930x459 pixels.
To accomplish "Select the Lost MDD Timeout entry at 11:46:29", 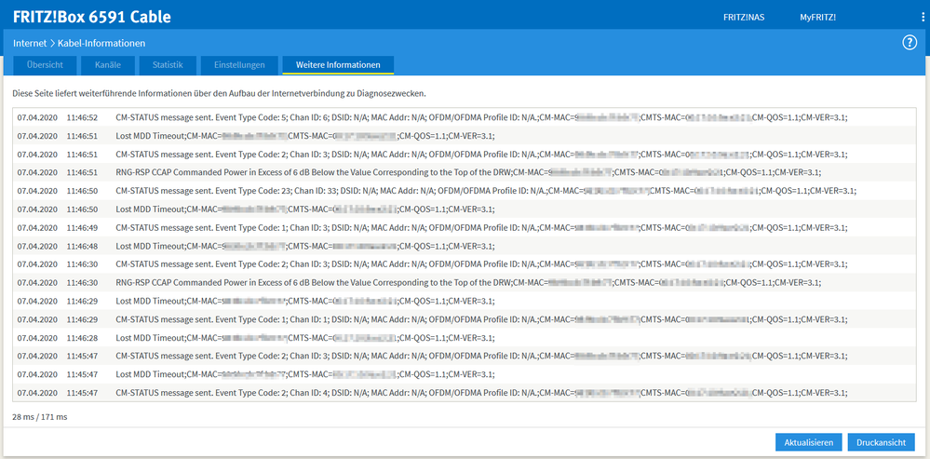I will point(464,302).
